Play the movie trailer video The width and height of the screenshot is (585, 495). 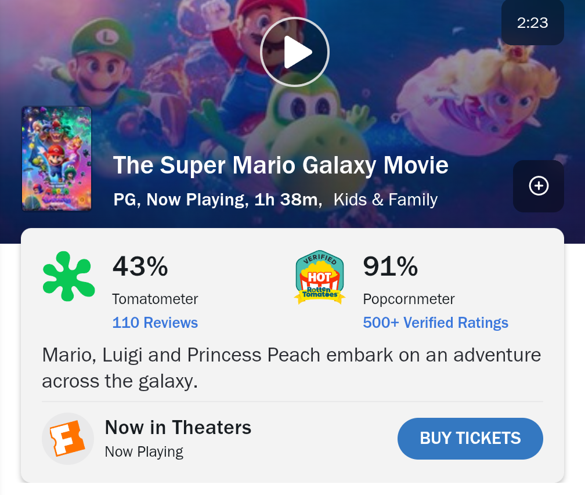coord(295,52)
